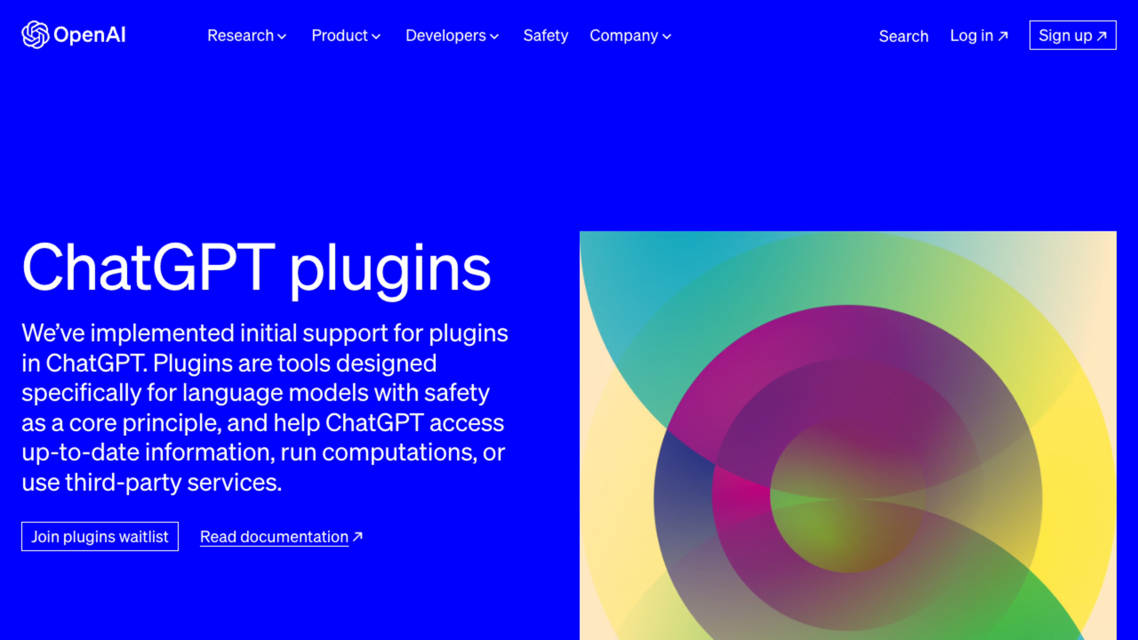Image resolution: width=1138 pixels, height=640 pixels.
Task: Open the Read documentation link
Action: point(274,537)
